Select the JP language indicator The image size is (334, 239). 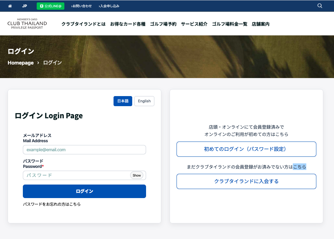point(25,6)
